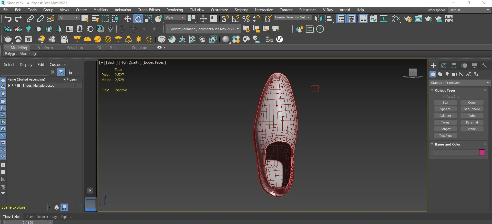Click the Teapot primitive button
This screenshot has height=224, width=492.
pyautogui.click(x=445, y=129)
